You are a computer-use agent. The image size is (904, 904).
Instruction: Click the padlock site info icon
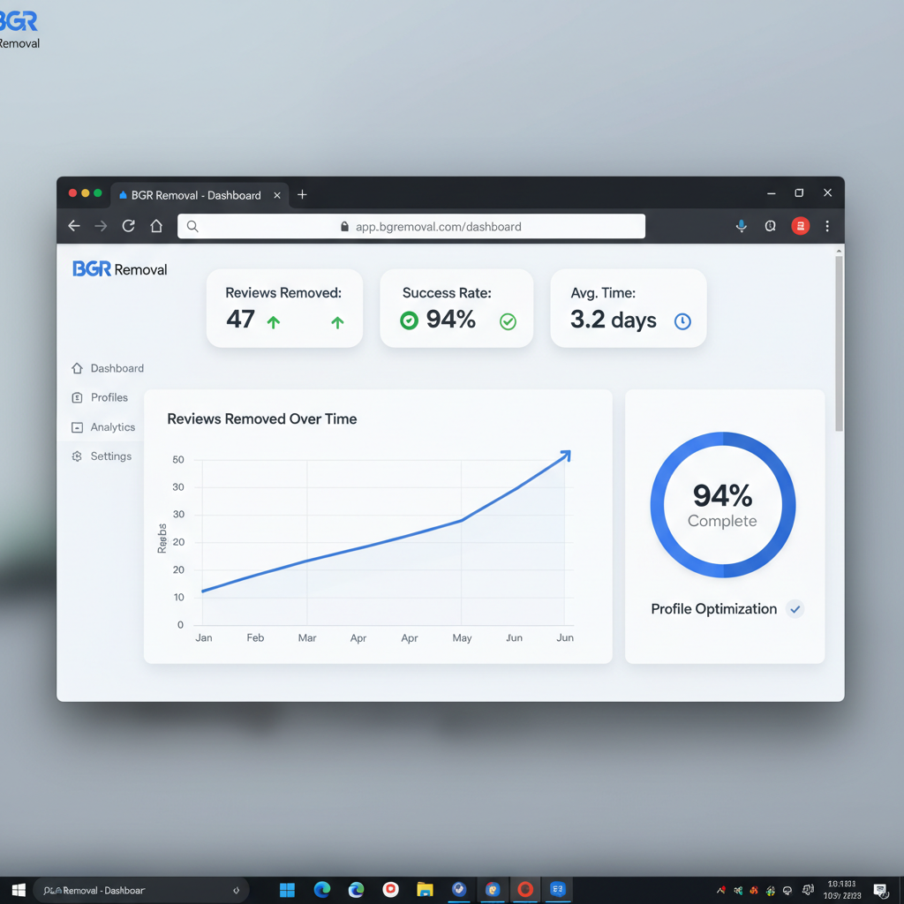[x=345, y=227]
